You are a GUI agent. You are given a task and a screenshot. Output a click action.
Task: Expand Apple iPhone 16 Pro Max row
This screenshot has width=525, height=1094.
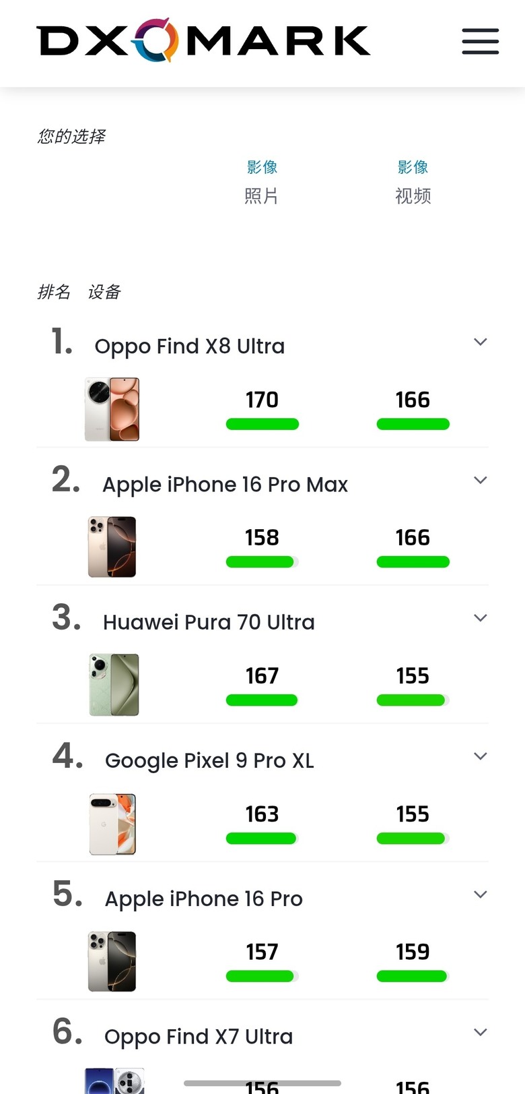[480, 480]
